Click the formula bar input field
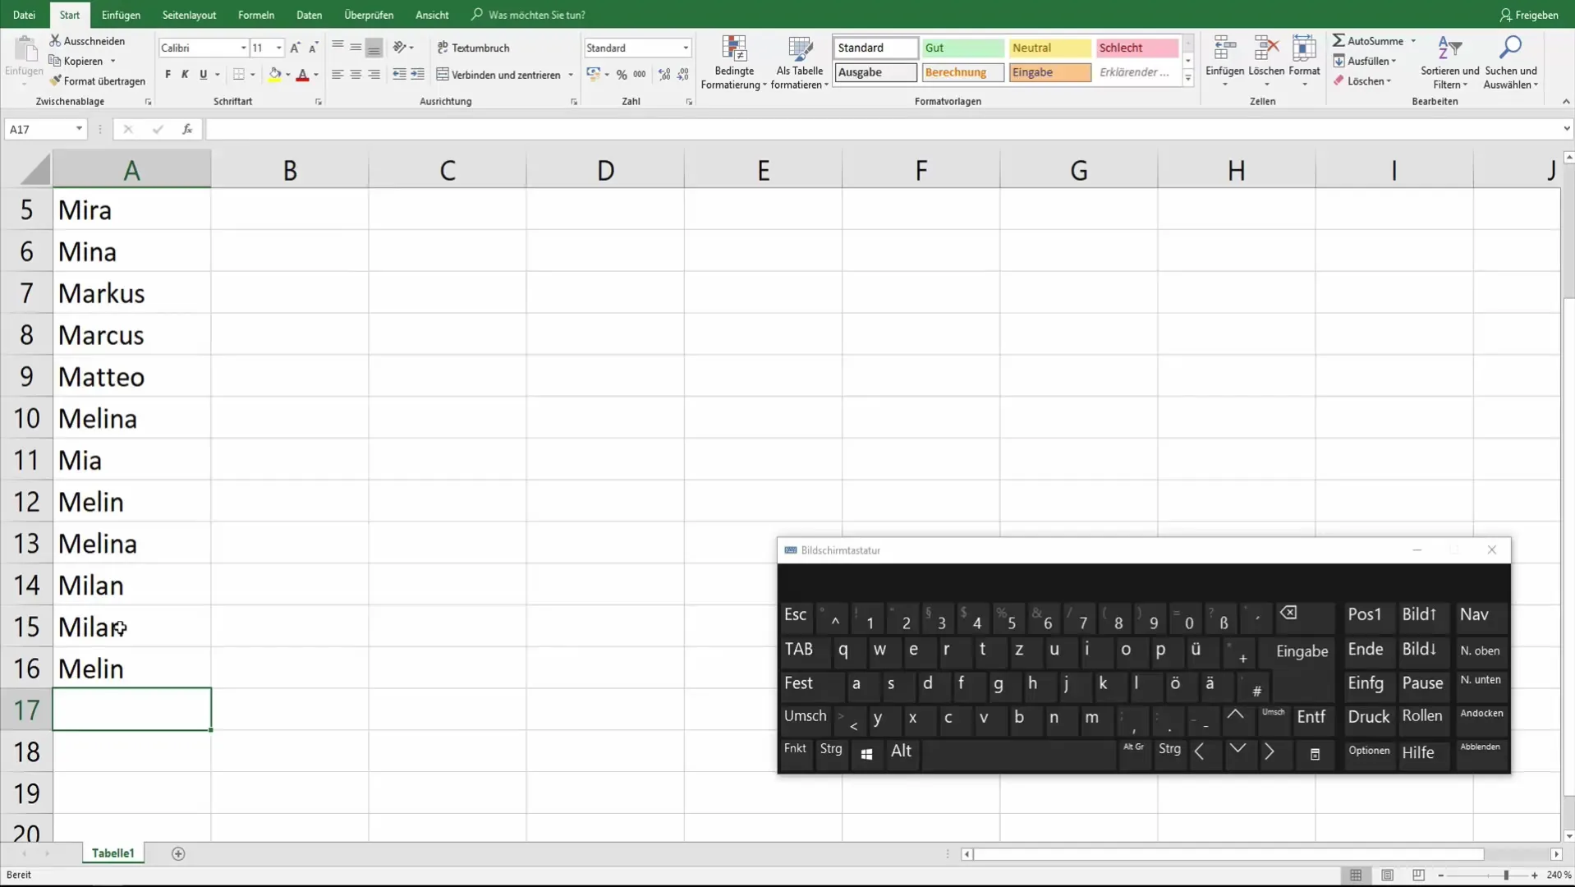1575x887 pixels. [883, 129]
